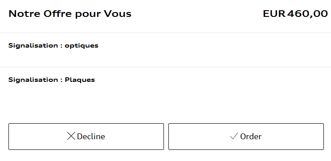Viewport: 331px width, 161px height.
Task: Reject the offer using the cross icon
Action: pyautogui.click(x=71, y=136)
